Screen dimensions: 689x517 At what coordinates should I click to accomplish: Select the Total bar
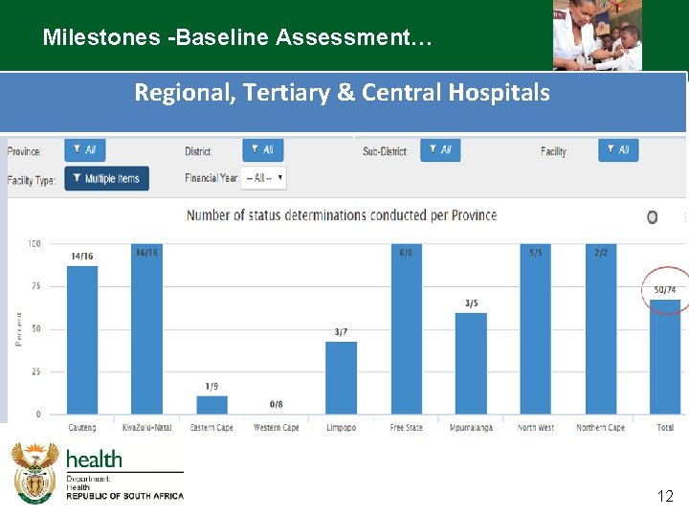point(665,357)
